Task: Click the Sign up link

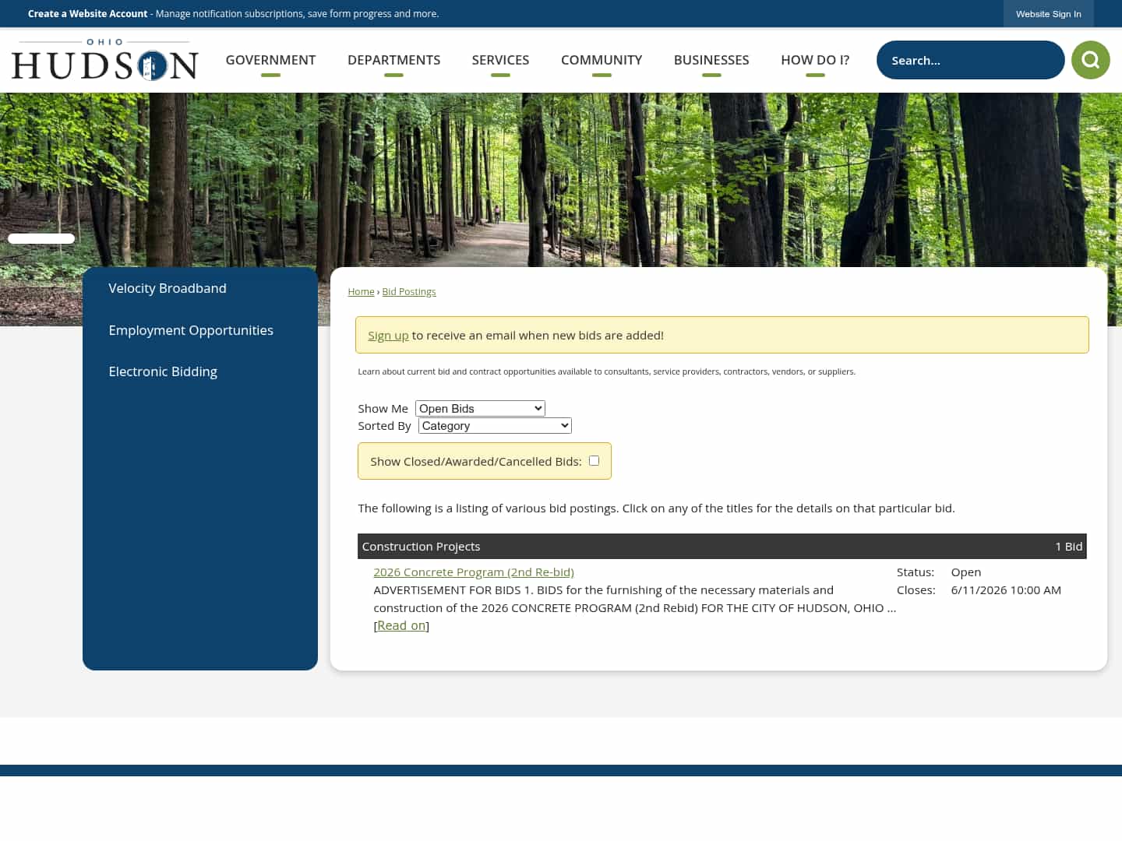Action: 388,335
